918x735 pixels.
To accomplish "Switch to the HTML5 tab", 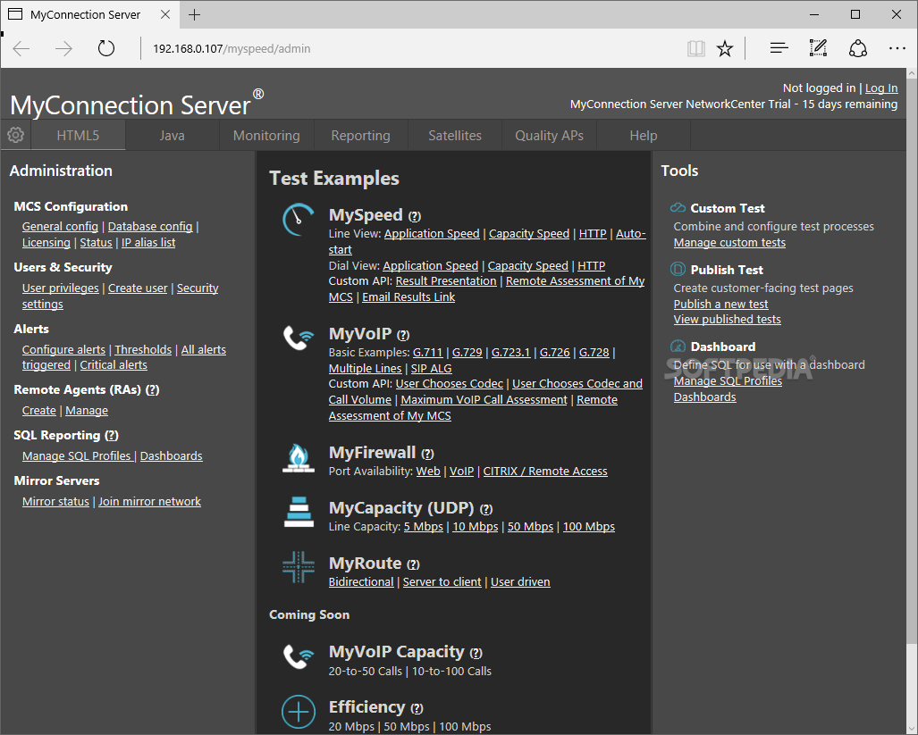I will 78,135.
